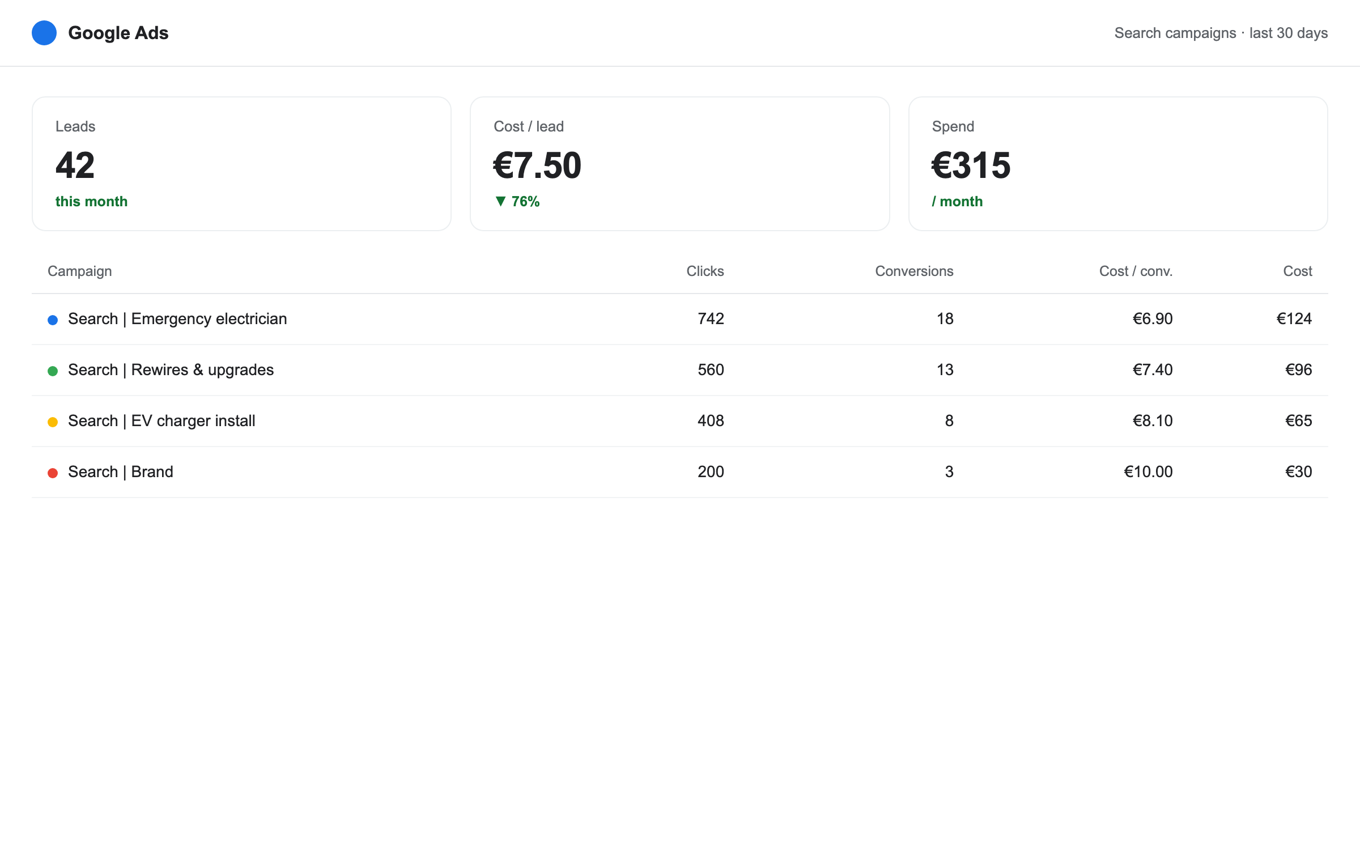
Task: Click the €30 cost cell
Action: click(x=1298, y=472)
